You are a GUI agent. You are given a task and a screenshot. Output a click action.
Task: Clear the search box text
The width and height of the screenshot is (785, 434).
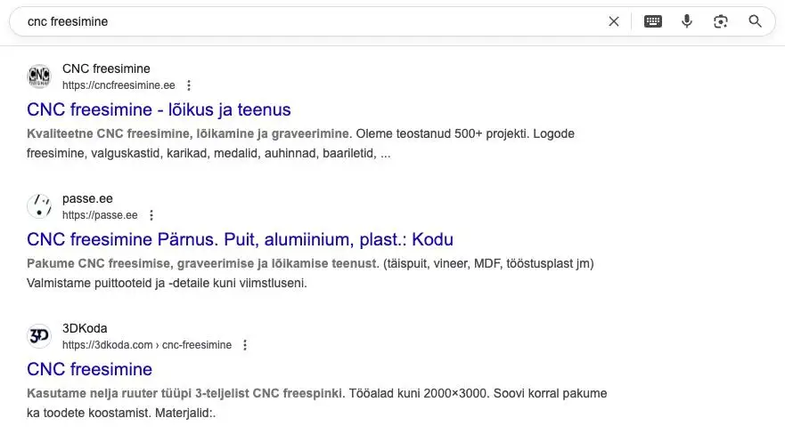(614, 21)
